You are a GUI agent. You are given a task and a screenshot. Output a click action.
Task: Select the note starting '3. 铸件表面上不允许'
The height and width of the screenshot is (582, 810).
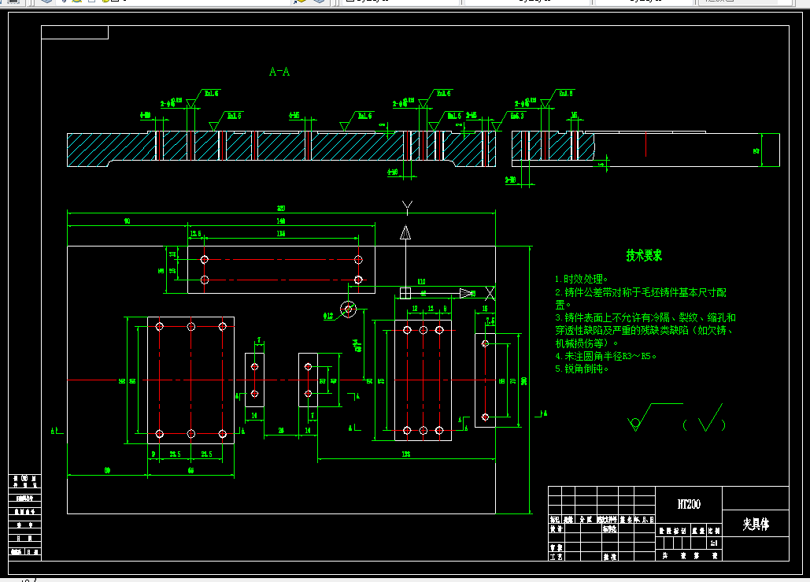point(645,330)
